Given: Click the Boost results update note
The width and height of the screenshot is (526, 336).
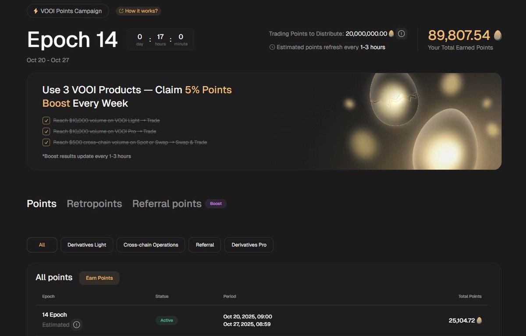Looking at the screenshot, I should [x=87, y=156].
